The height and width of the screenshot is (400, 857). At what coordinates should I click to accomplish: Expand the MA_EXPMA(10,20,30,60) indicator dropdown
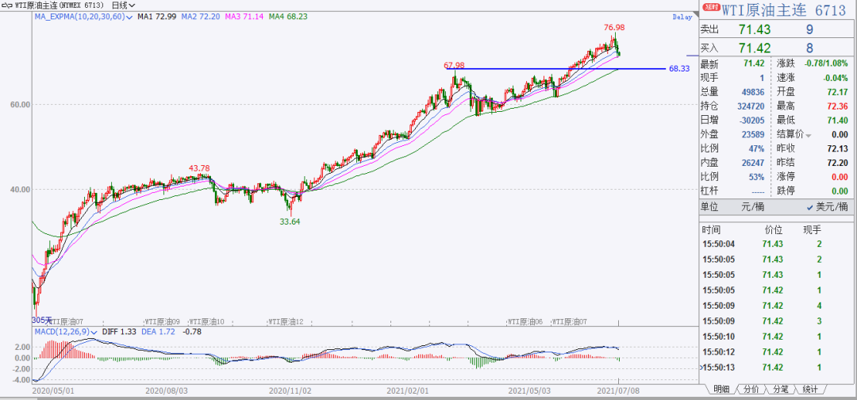tap(130, 17)
